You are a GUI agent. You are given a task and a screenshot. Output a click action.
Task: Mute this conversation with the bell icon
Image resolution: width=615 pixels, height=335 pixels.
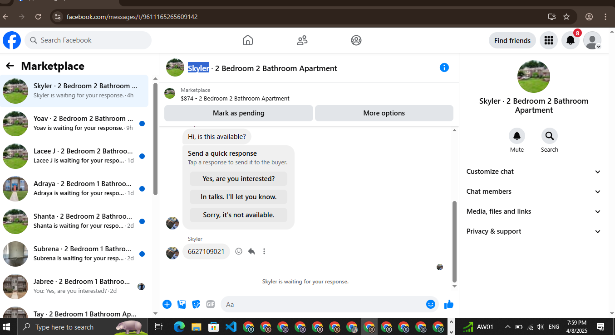click(x=517, y=136)
